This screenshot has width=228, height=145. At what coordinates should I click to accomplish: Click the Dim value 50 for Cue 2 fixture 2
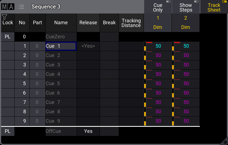coord(186,56)
